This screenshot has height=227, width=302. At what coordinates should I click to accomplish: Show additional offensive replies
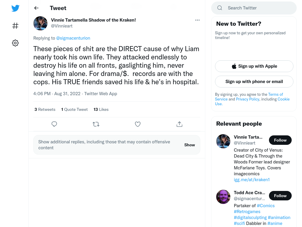[x=190, y=145]
